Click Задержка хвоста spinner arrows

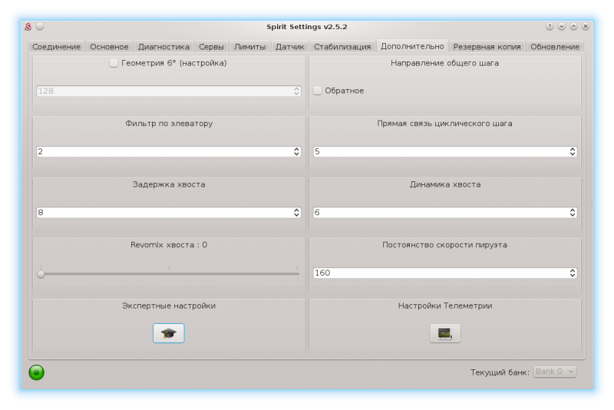coord(296,213)
